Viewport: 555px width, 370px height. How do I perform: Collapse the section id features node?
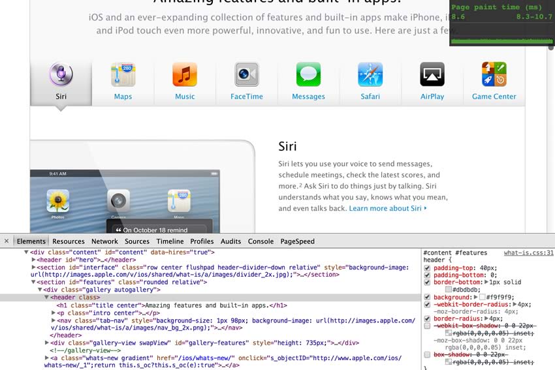click(33, 282)
